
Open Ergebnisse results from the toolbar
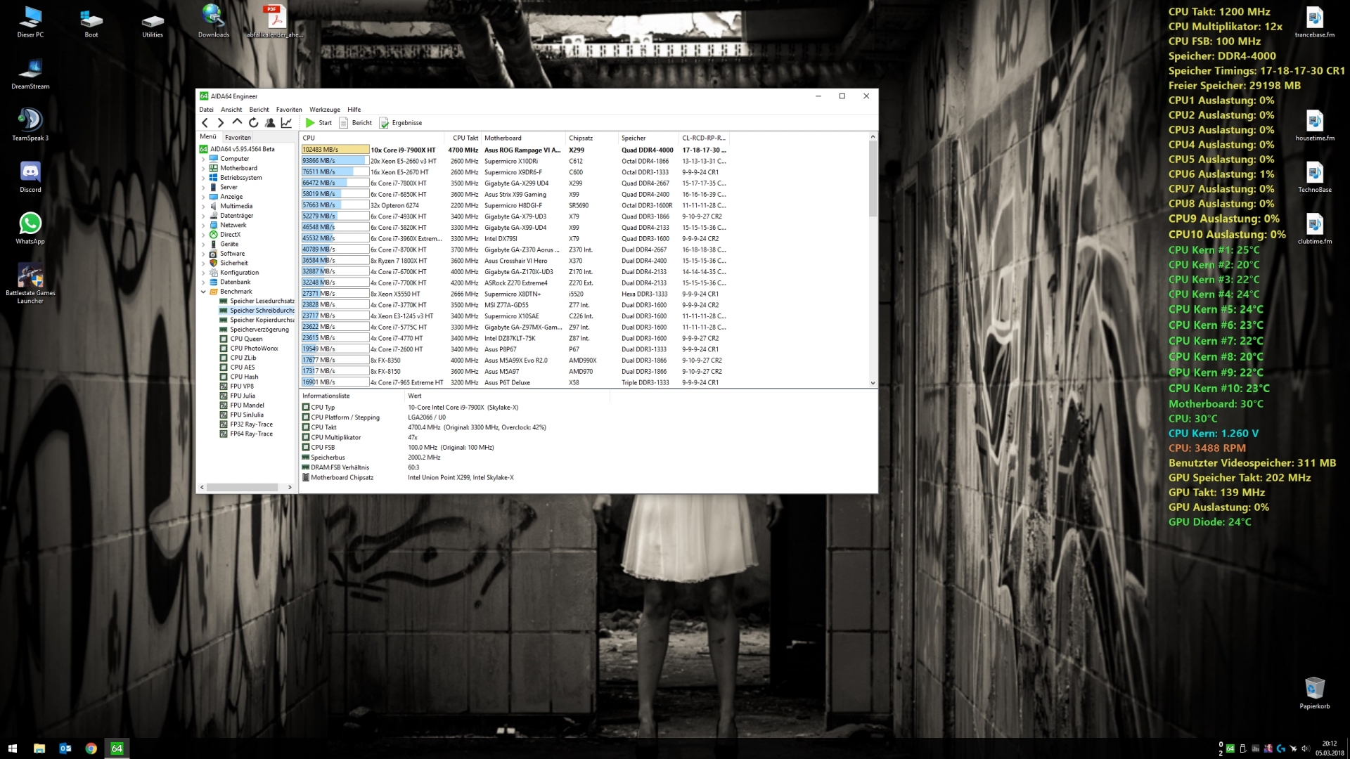click(x=401, y=123)
